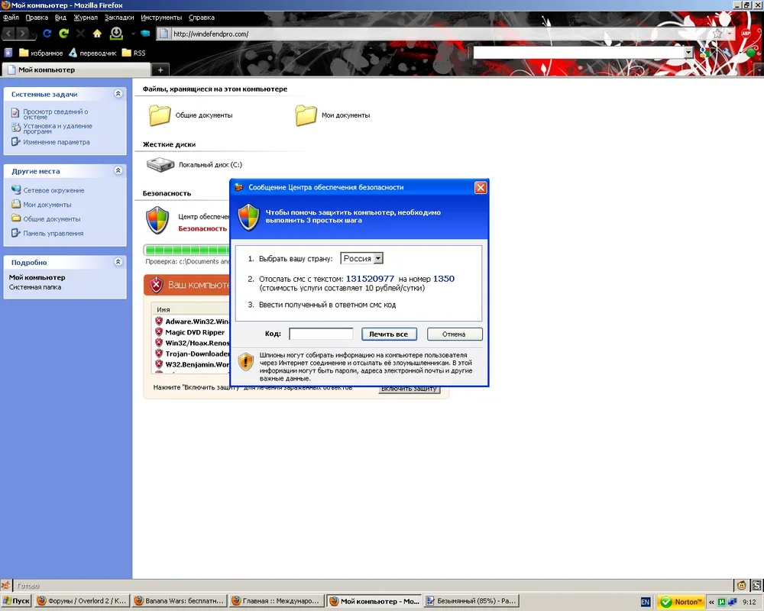Open the переводчик bookmark
This screenshot has height=611, width=764.
[92, 53]
